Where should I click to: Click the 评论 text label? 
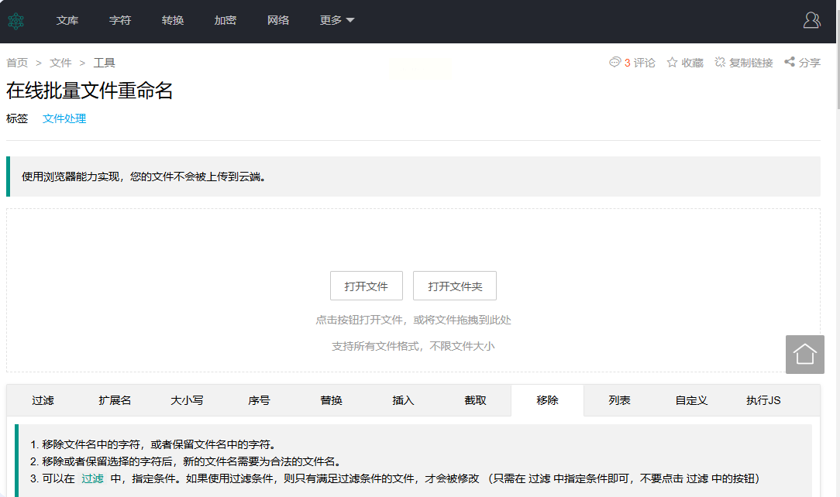[x=645, y=63]
